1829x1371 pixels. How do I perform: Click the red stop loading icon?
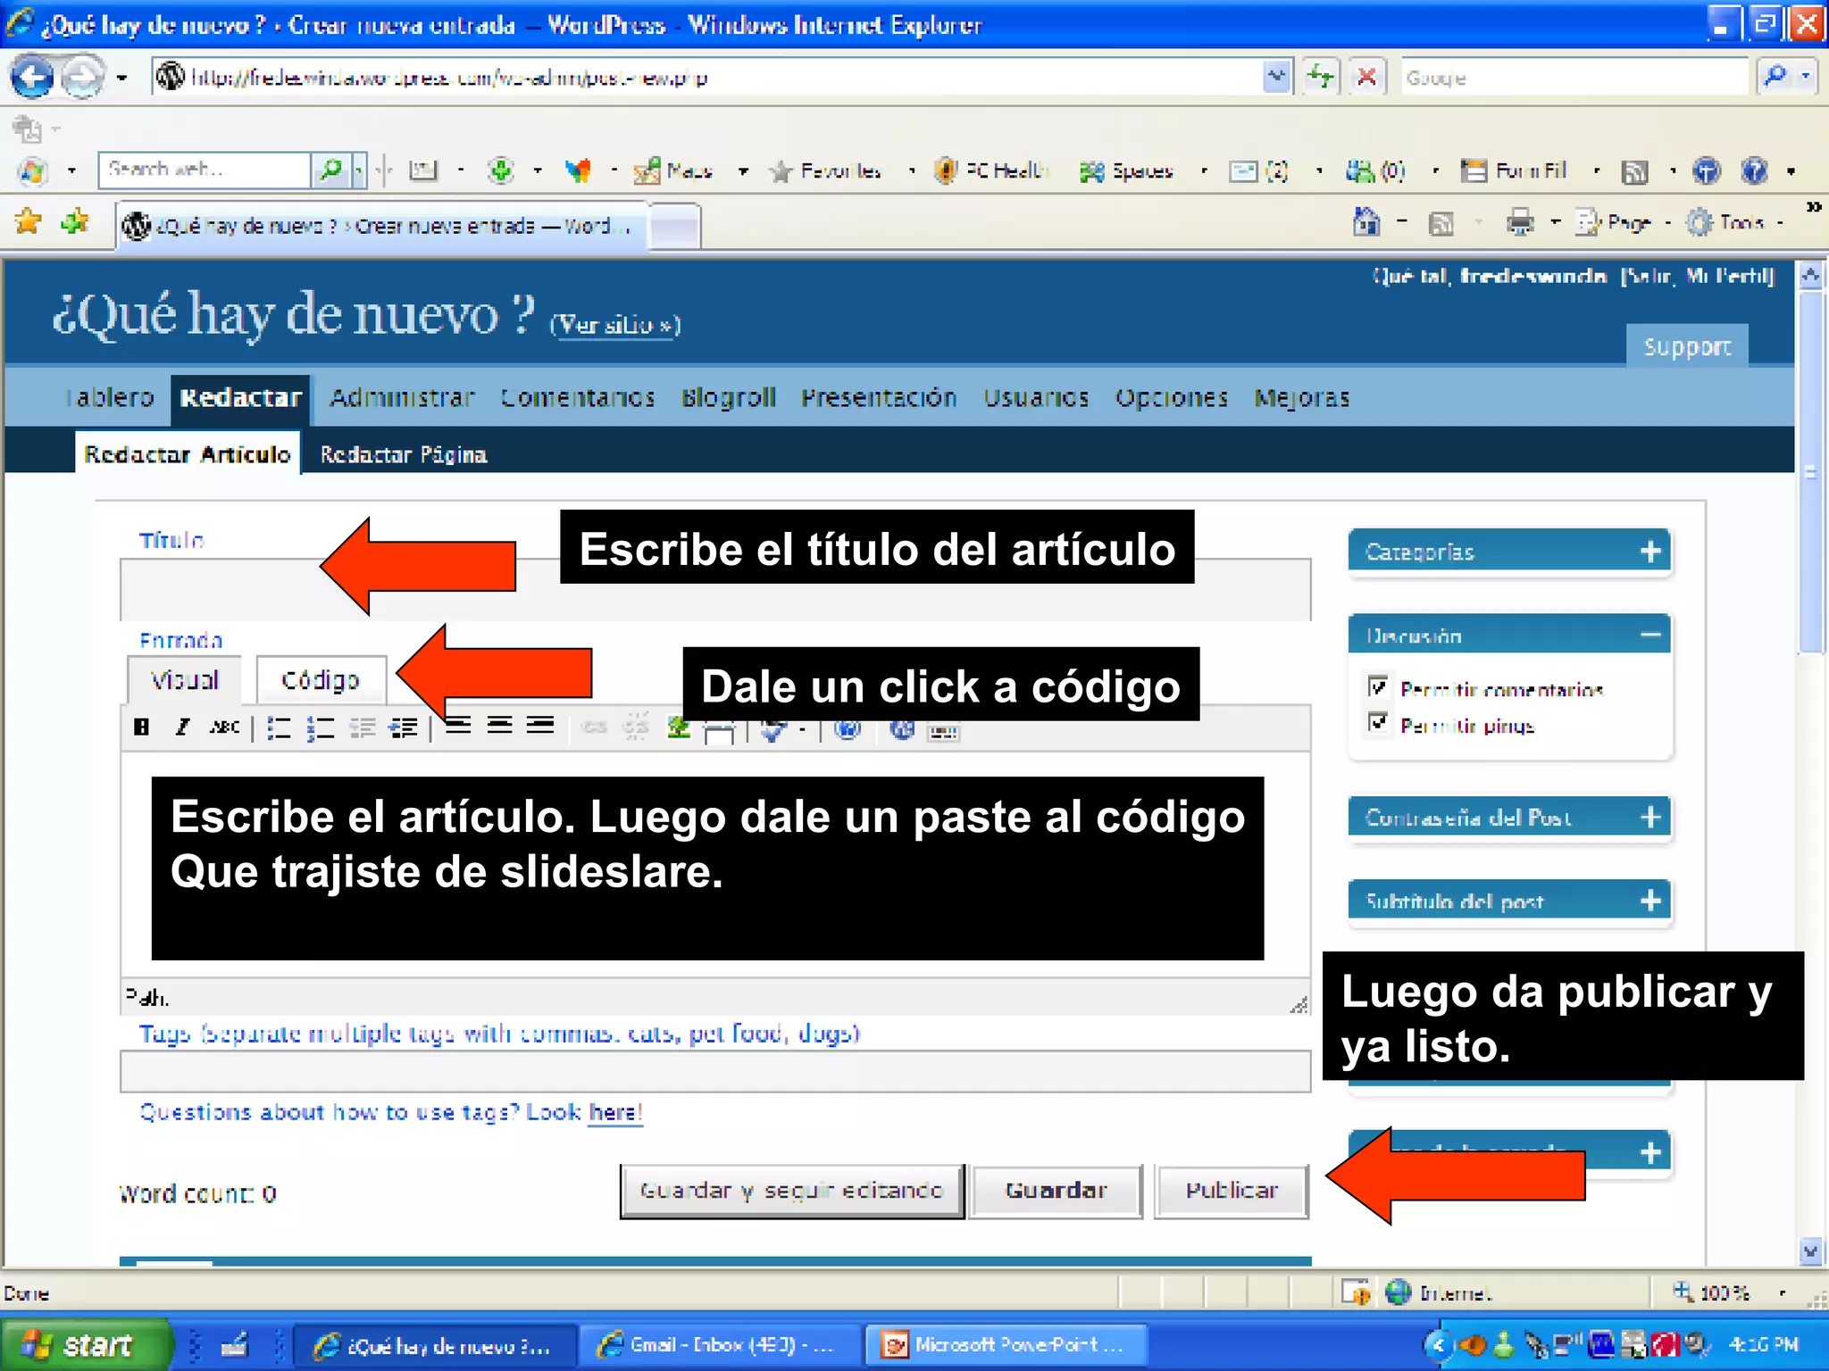coord(1366,77)
